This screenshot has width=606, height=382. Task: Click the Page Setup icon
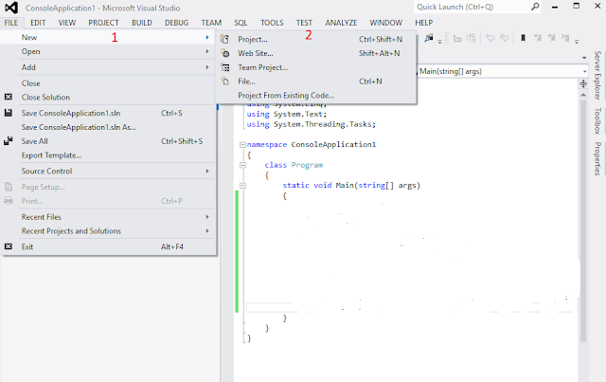pyautogui.click(x=9, y=187)
